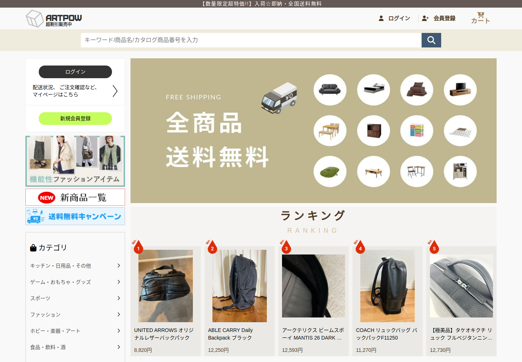Open header ログイン link

click(399, 18)
